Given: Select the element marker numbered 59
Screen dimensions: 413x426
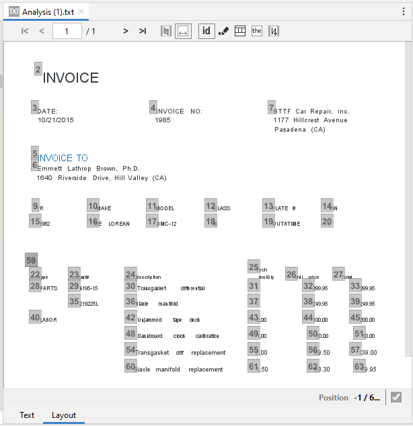Looking at the screenshot, I should coord(31,260).
